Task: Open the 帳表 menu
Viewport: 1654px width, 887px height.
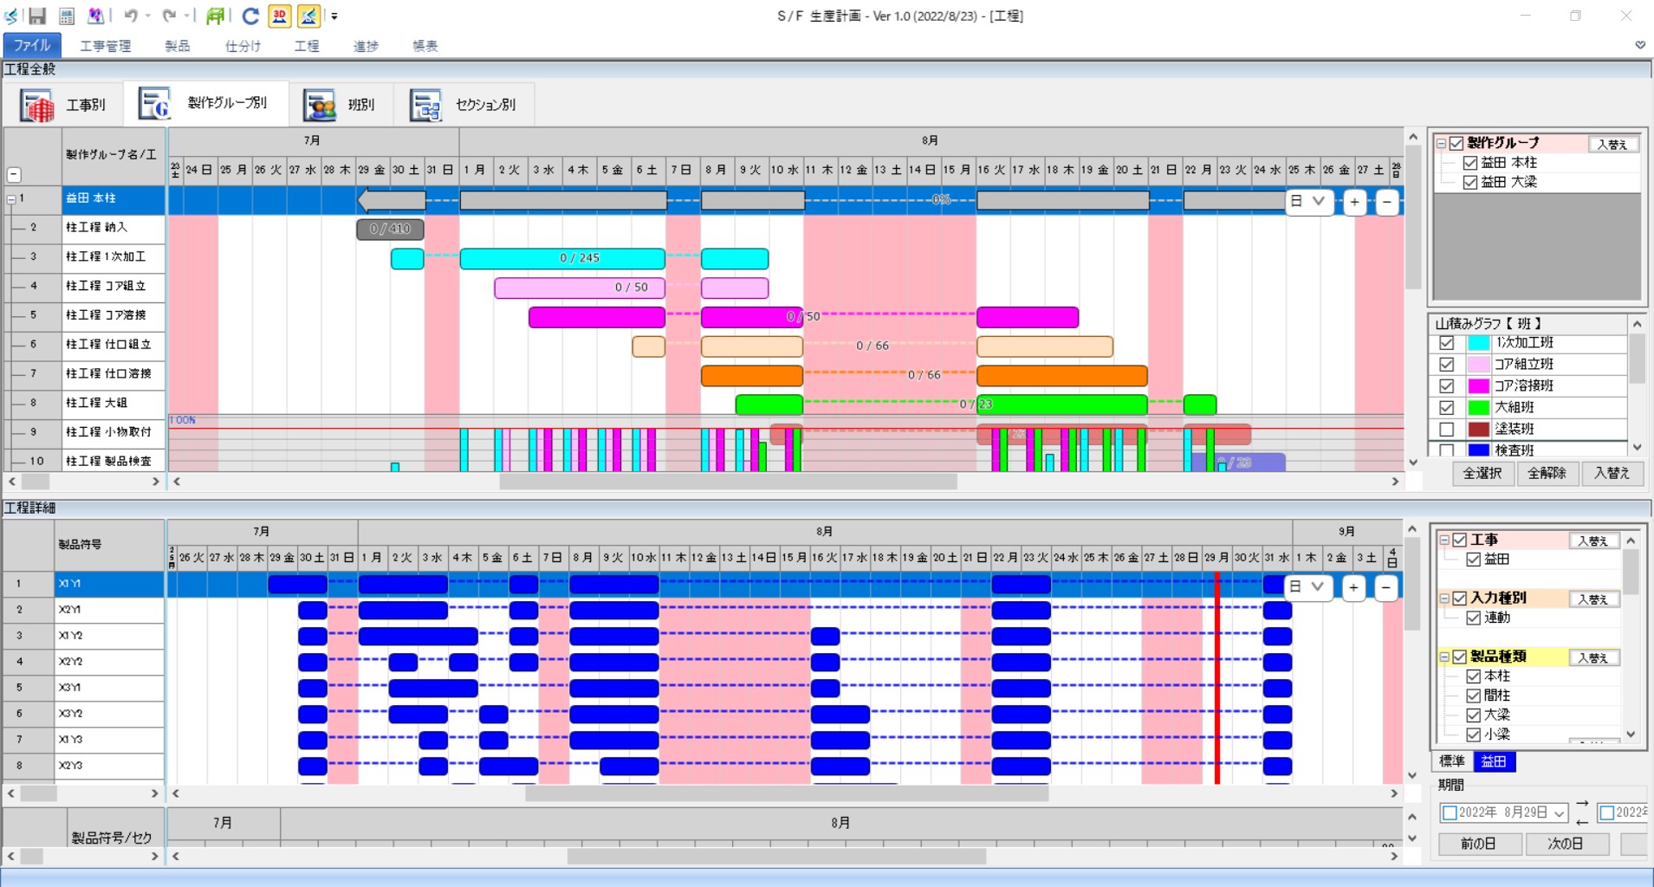Action: tap(425, 46)
